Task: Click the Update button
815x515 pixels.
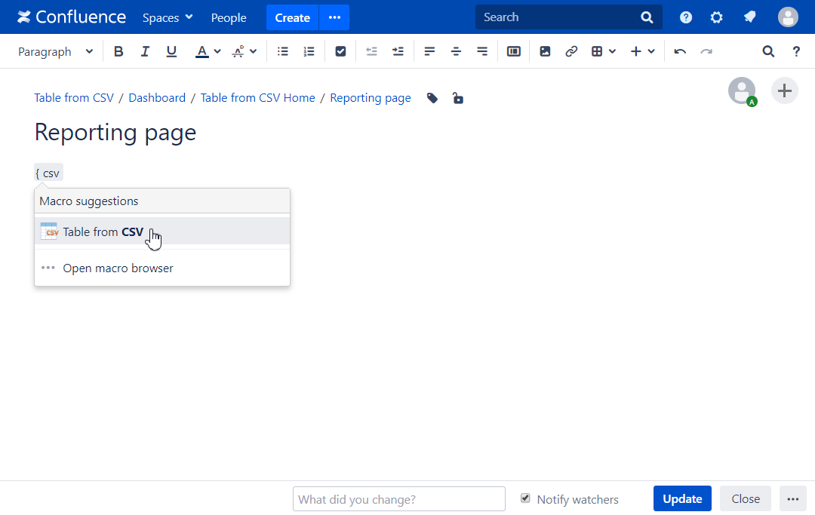Action: pos(682,498)
